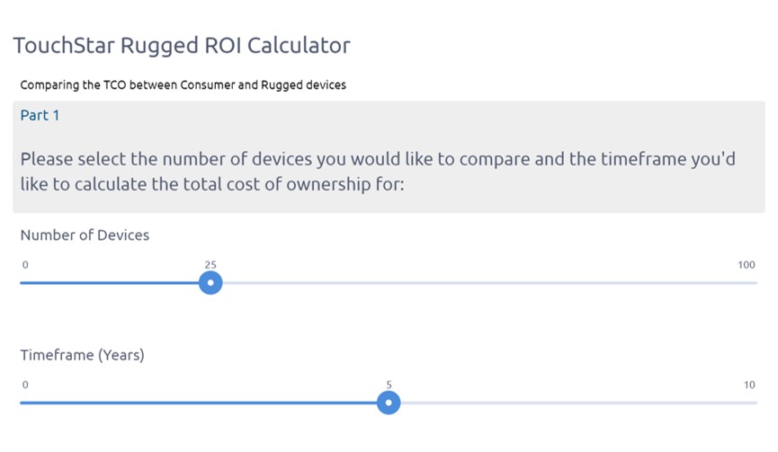Click the filled part of Timeframe slider track

(x=202, y=403)
